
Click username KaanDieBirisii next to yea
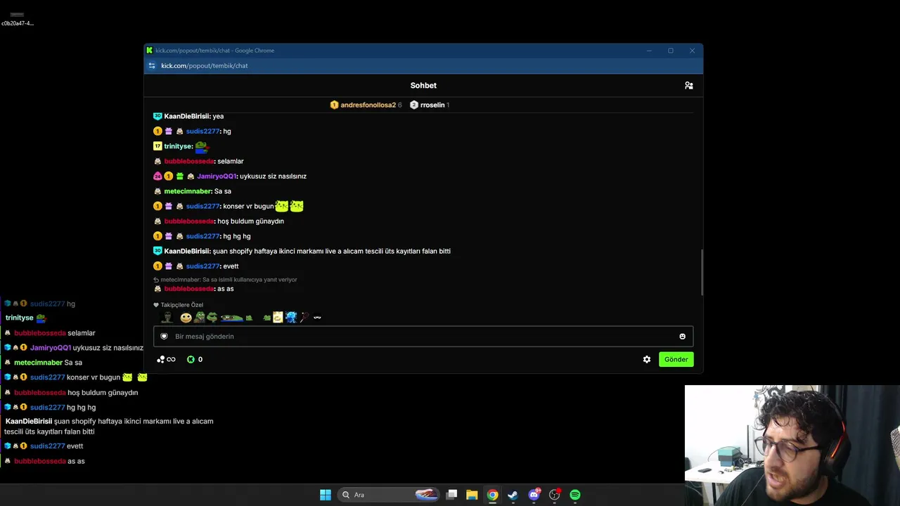187,116
